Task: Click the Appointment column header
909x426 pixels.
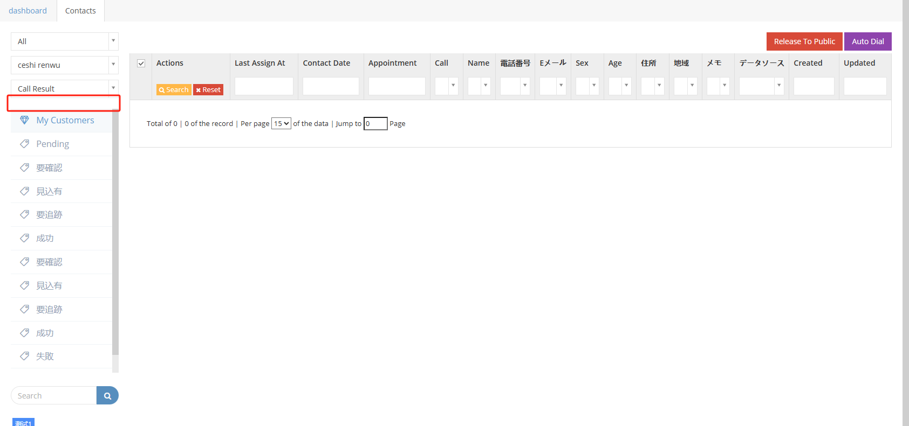Action: [393, 63]
